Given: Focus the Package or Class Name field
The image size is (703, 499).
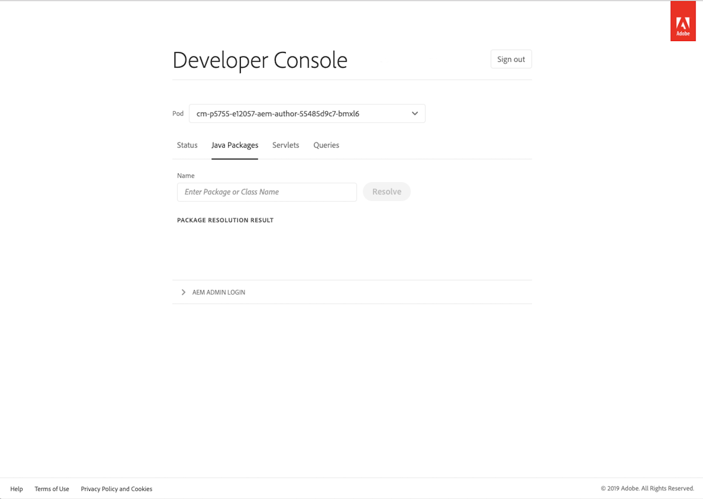Looking at the screenshot, I should click(x=267, y=192).
